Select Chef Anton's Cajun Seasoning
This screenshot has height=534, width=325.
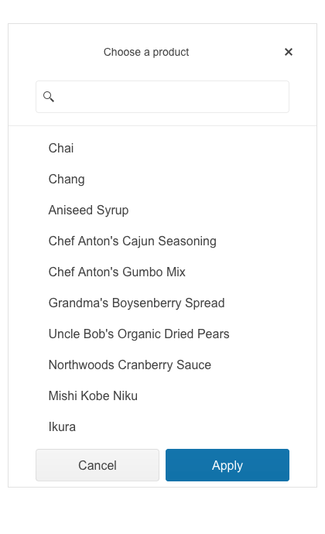(162, 241)
